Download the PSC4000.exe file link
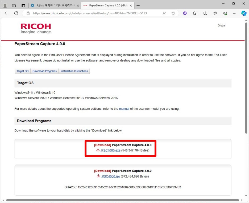249x203 pixels. (111, 150)
